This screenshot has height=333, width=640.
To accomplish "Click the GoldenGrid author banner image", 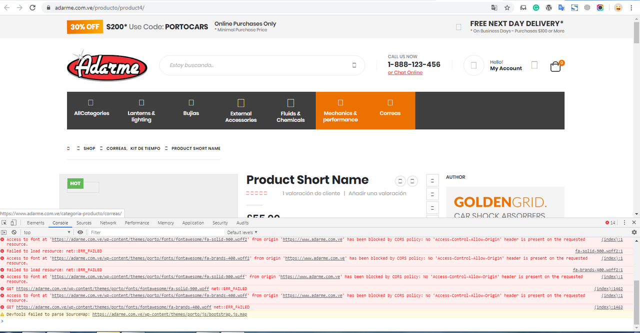I will point(505,202).
